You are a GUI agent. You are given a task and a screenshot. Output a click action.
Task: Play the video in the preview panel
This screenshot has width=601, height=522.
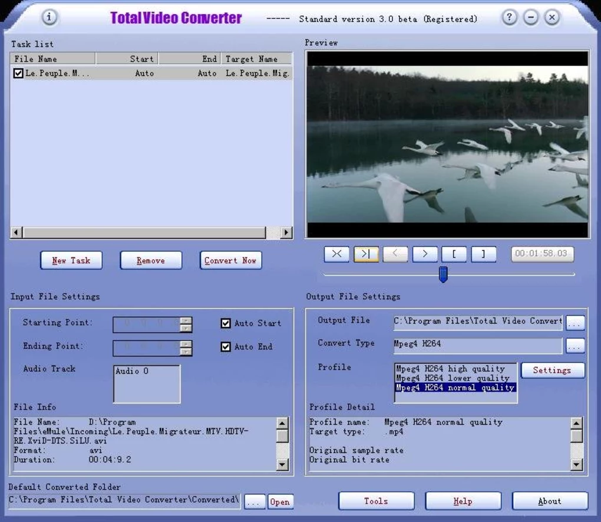[366, 254]
